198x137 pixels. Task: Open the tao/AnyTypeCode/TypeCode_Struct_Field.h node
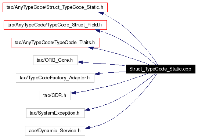[x=55, y=25]
